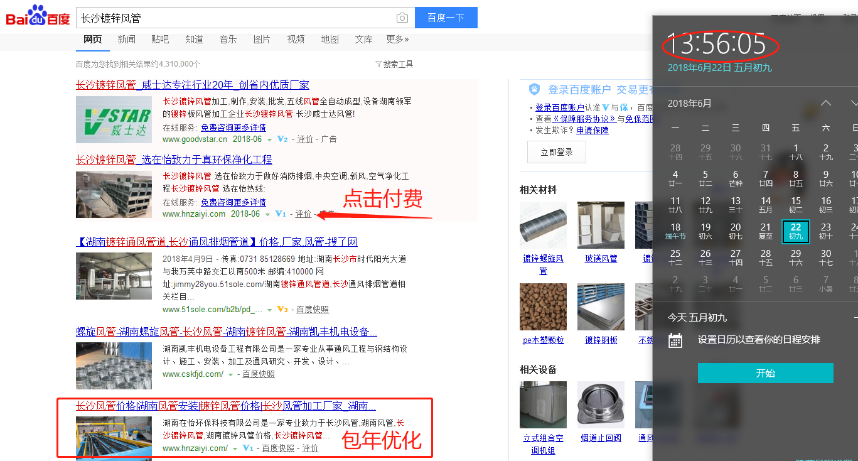
Task: Switch to the 图片 tab
Action: tap(262, 39)
